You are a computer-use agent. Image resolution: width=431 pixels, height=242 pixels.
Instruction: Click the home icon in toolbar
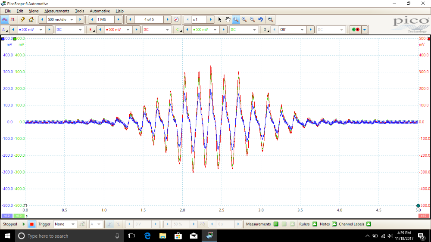[31, 19]
